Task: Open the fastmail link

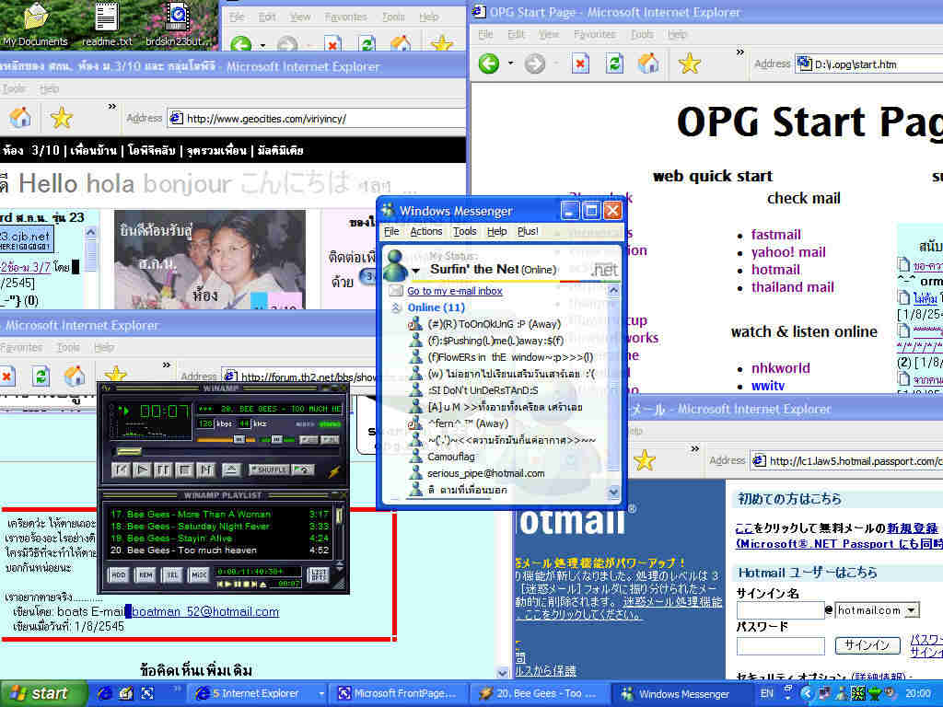Action: (x=775, y=235)
